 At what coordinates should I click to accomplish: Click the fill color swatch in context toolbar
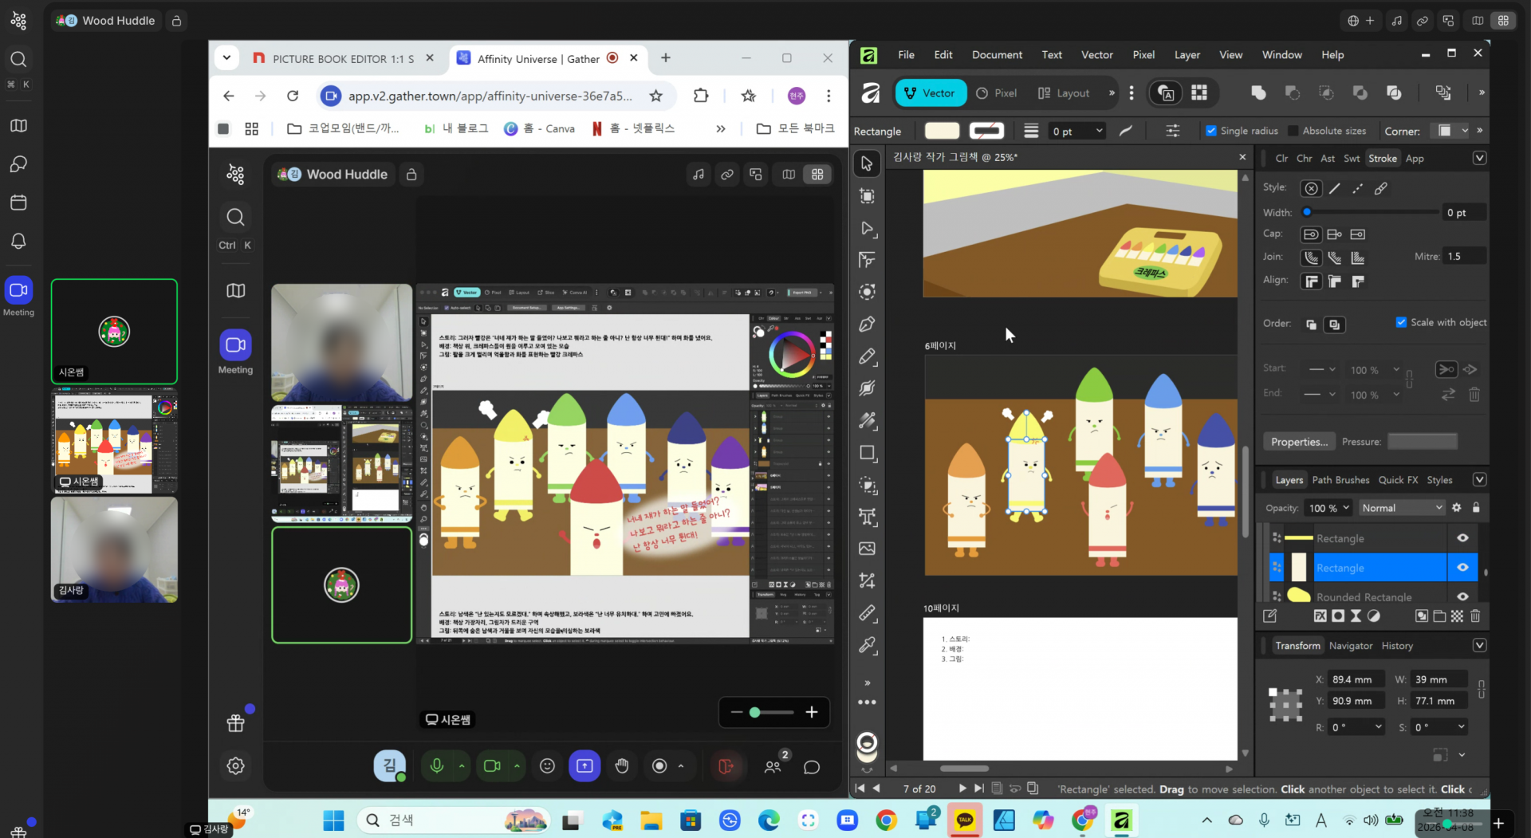[x=942, y=131]
